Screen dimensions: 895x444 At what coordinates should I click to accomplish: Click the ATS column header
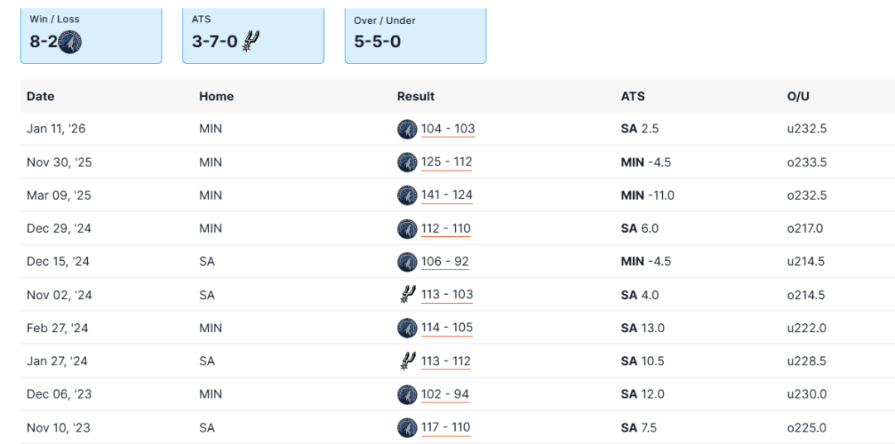[x=632, y=96]
